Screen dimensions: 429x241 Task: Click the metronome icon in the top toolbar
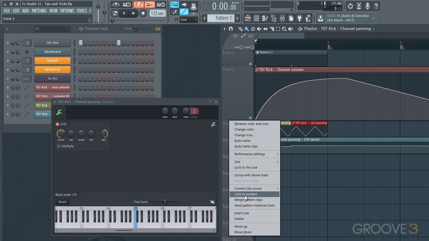pos(116,5)
